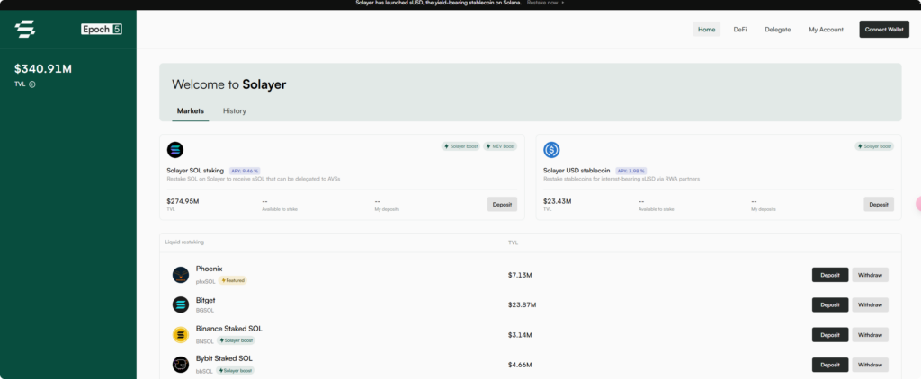Open the Epoch 5 badge
Screen dimensions: 921x379
click(101, 30)
